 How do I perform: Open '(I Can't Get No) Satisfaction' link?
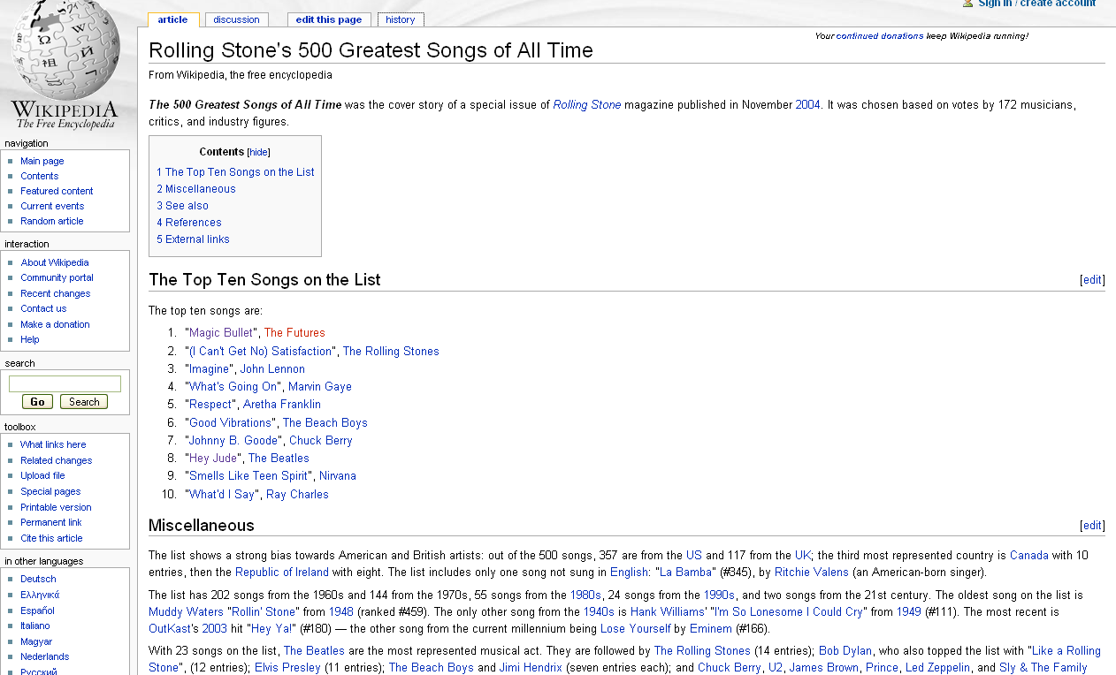pyautogui.click(x=260, y=352)
